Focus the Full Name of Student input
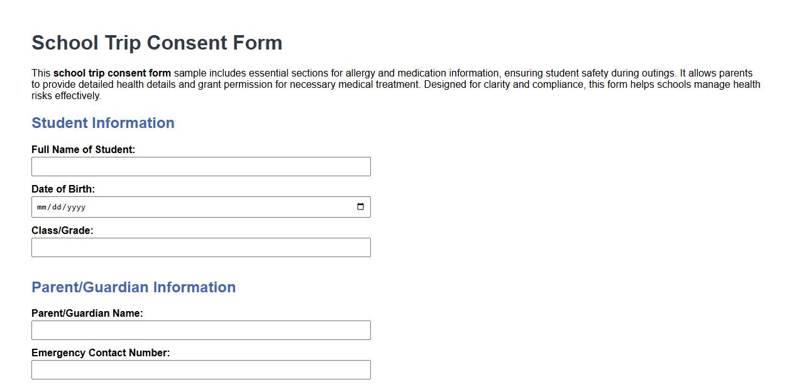Image resolution: width=794 pixels, height=387 pixels. click(x=201, y=166)
